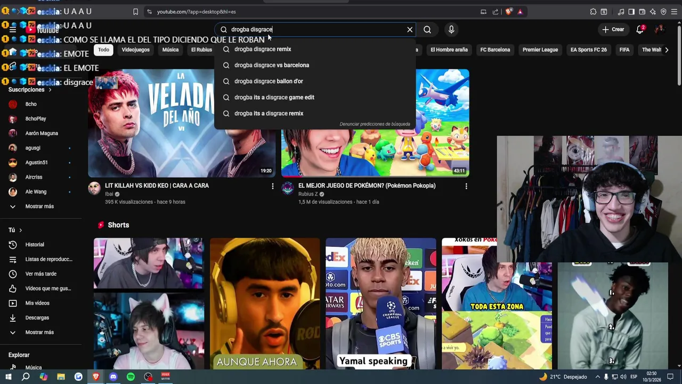
Task: Open the 'Yamal speaking' short
Action: (x=380, y=303)
